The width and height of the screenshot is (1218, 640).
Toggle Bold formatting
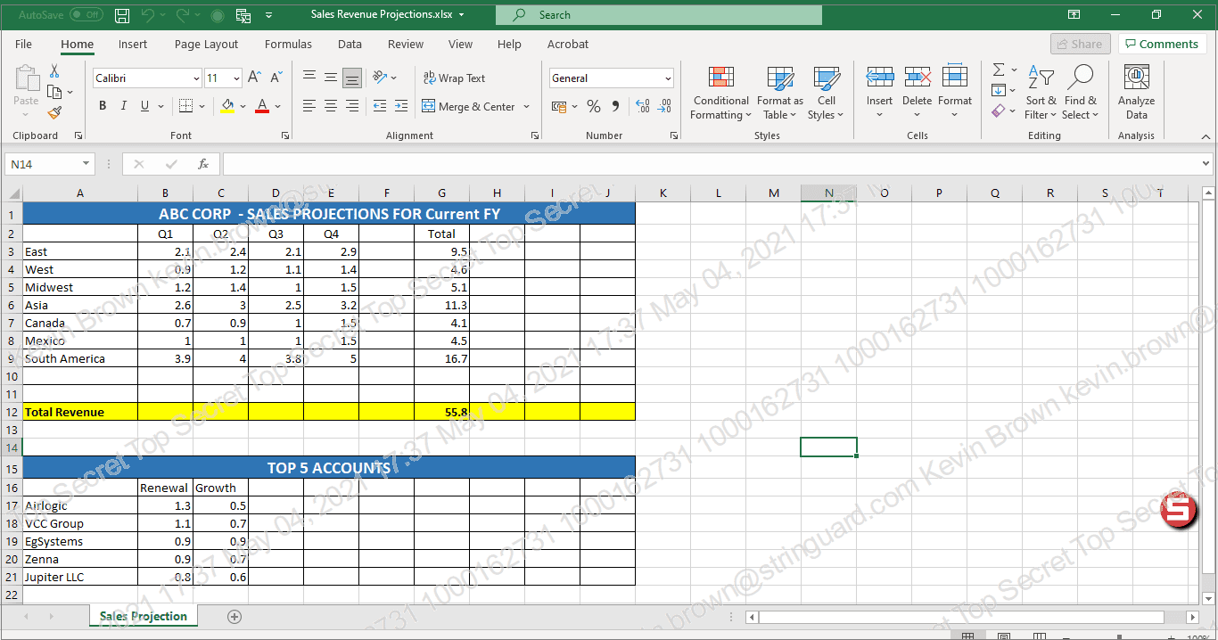(x=102, y=106)
